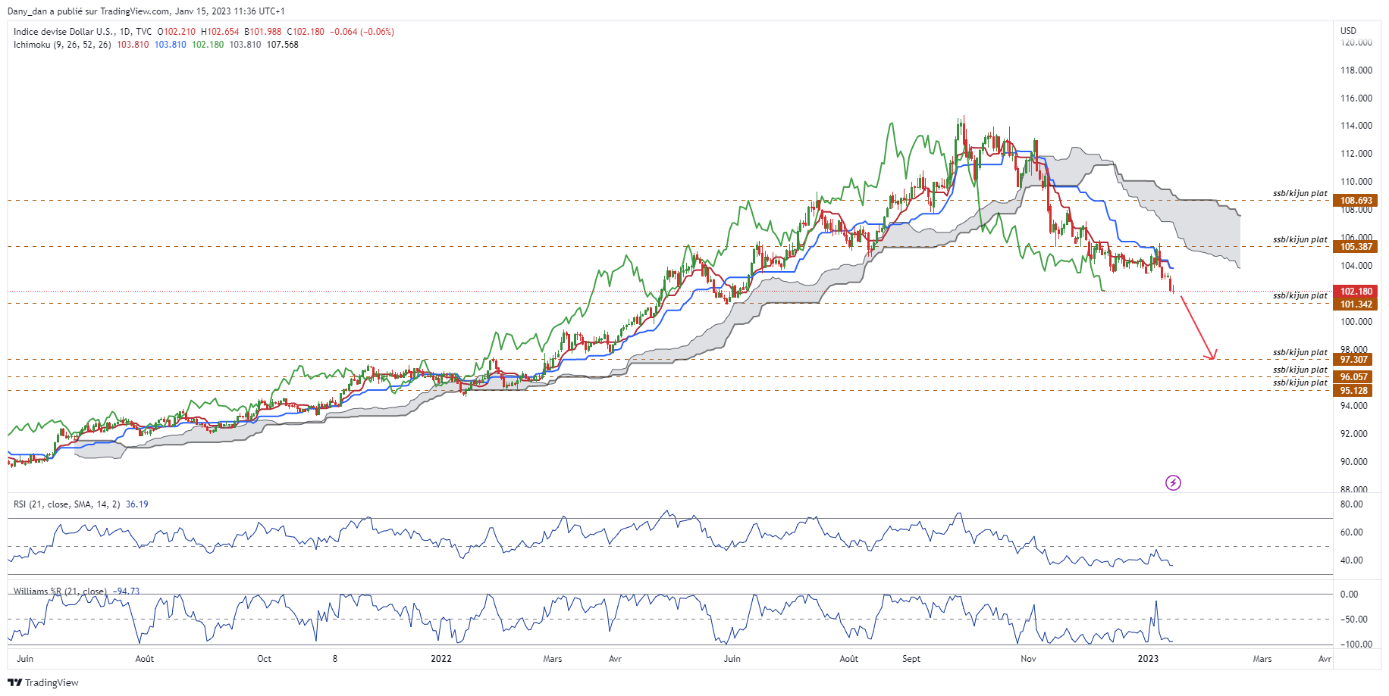Select the 108.693 price level label

[1355, 201]
